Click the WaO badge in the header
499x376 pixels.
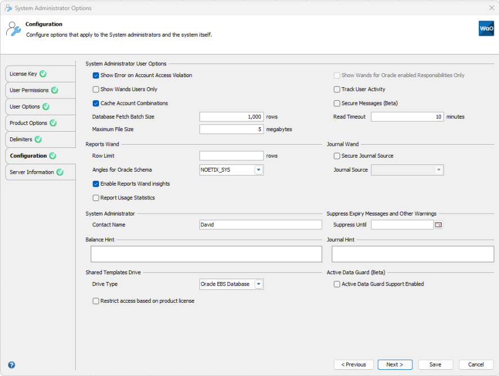click(485, 28)
